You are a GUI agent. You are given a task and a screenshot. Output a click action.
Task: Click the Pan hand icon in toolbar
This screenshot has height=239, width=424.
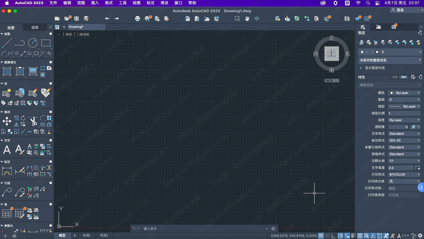click(247, 18)
